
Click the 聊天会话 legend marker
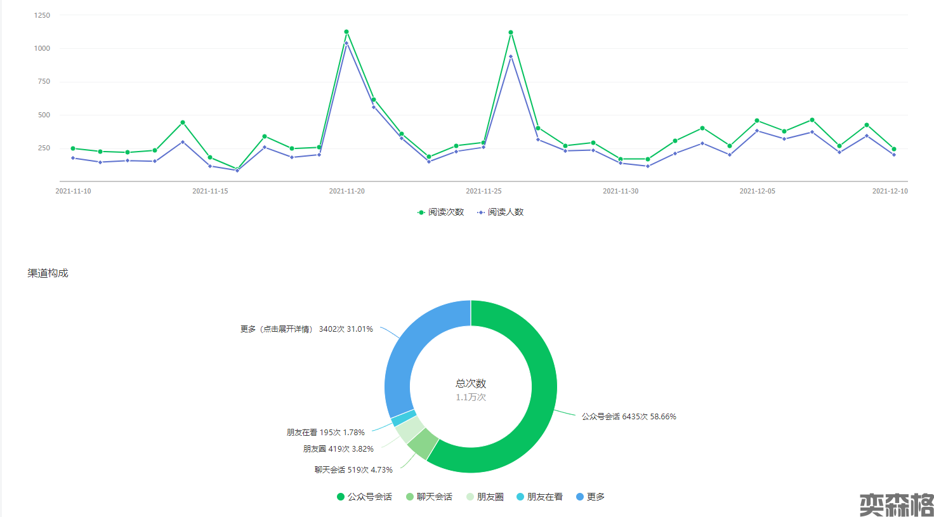410,497
